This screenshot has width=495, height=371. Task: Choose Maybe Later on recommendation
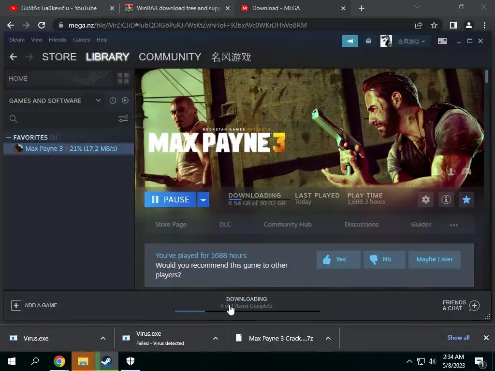pyautogui.click(x=435, y=259)
